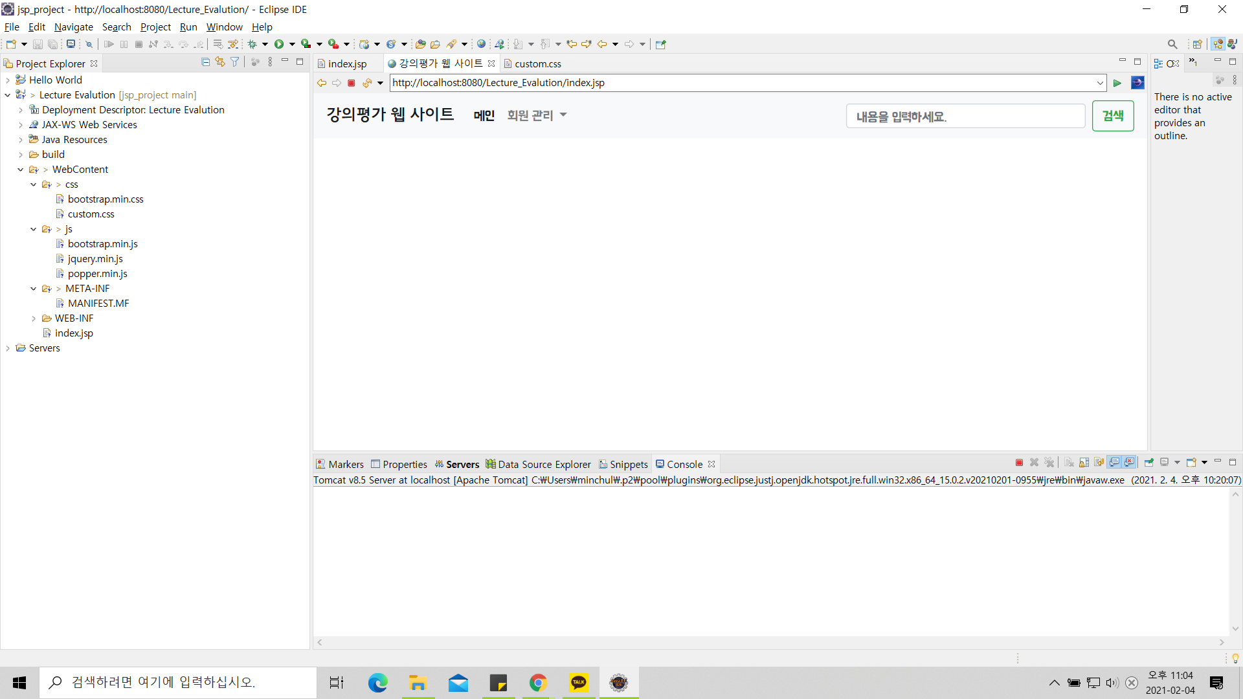Click the Debug bug icon in toolbar
This screenshot has width=1243, height=699.
[x=252, y=44]
